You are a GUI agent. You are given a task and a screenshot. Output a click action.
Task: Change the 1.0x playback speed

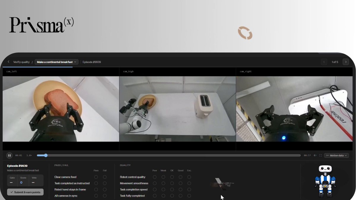click(x=29, y=155)
